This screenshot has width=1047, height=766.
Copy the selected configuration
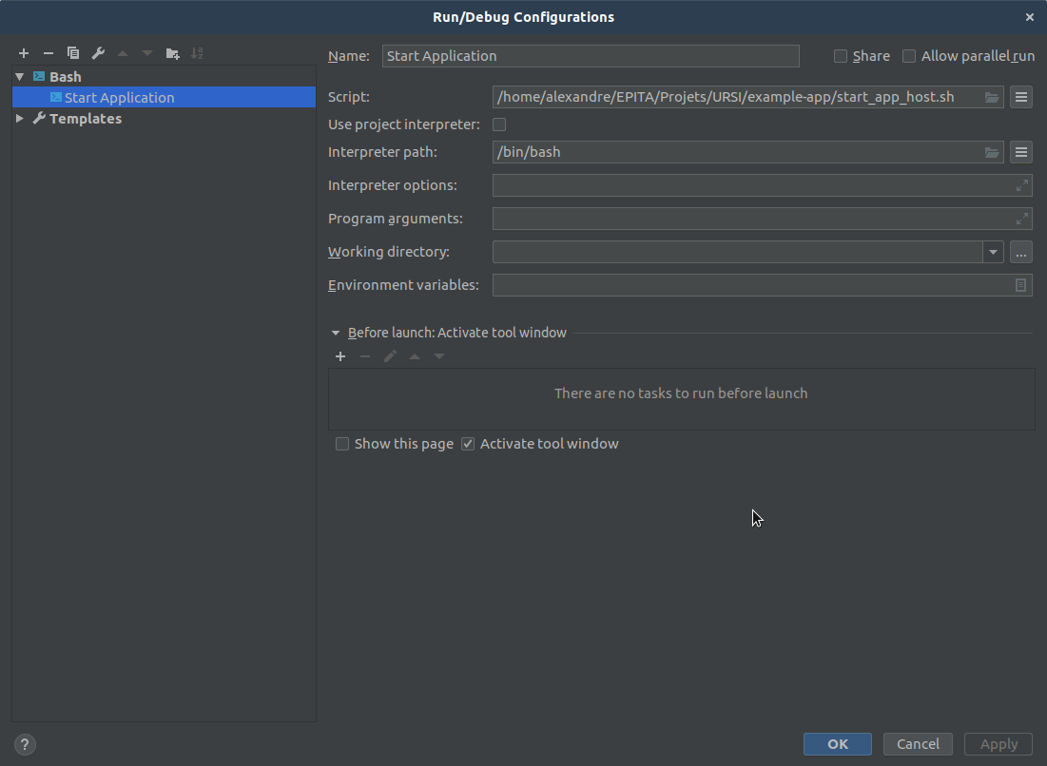(x=73, y=53)
